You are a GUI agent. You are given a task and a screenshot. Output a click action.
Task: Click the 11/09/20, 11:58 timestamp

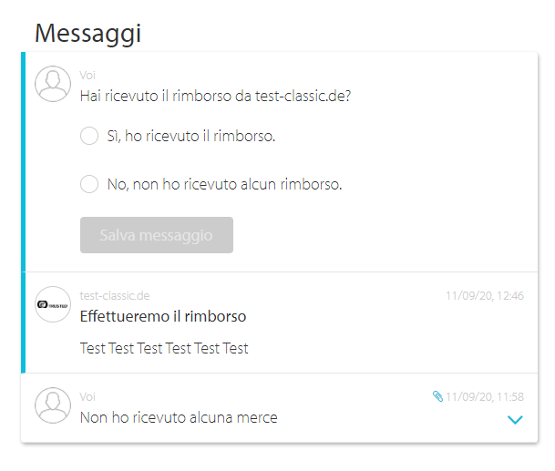[485, 396]
